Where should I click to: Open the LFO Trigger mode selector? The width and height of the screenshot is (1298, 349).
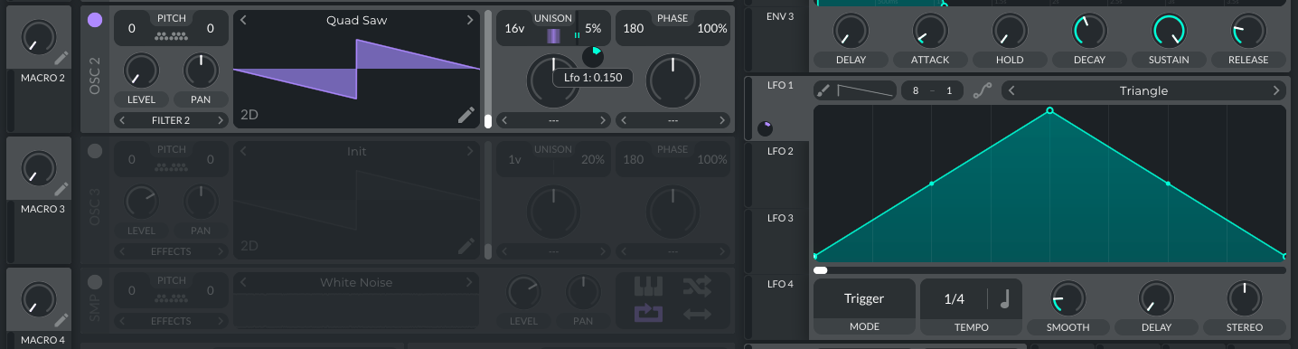(863, 298)
